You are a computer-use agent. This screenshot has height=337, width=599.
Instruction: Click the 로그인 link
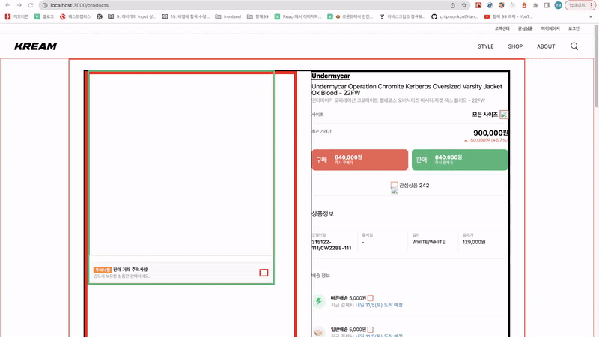tap(574, 28)
